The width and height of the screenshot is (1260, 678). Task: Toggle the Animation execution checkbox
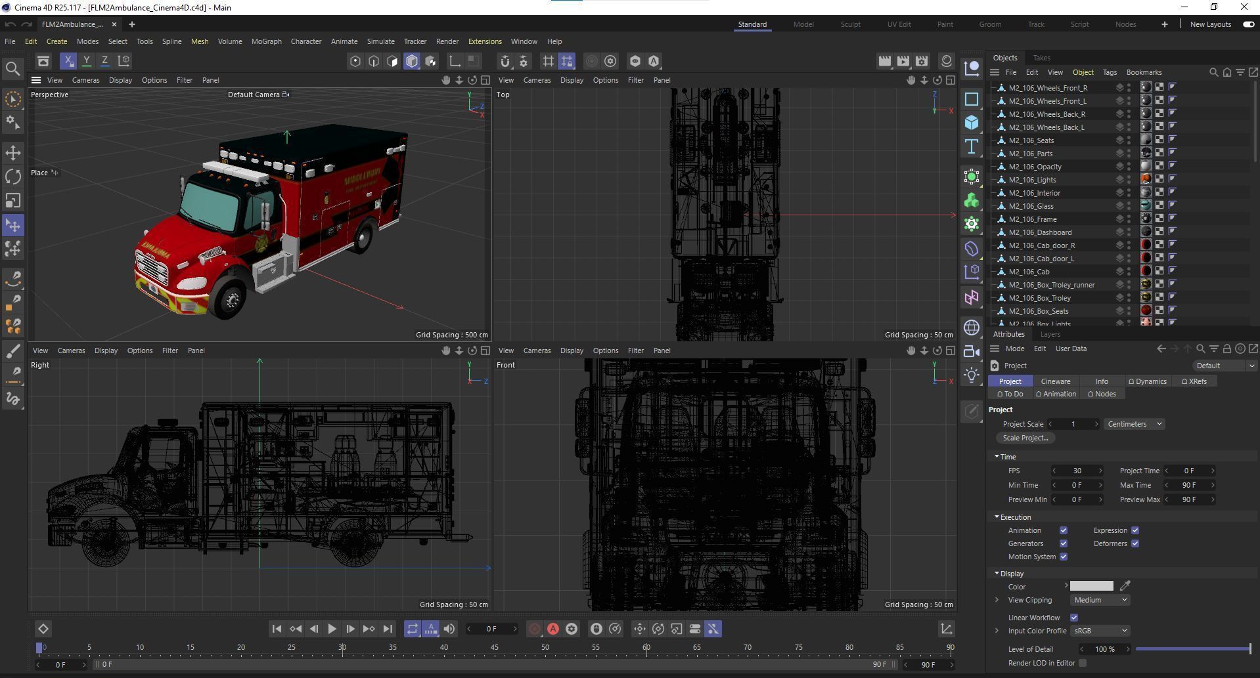(x=1064, y=530)
